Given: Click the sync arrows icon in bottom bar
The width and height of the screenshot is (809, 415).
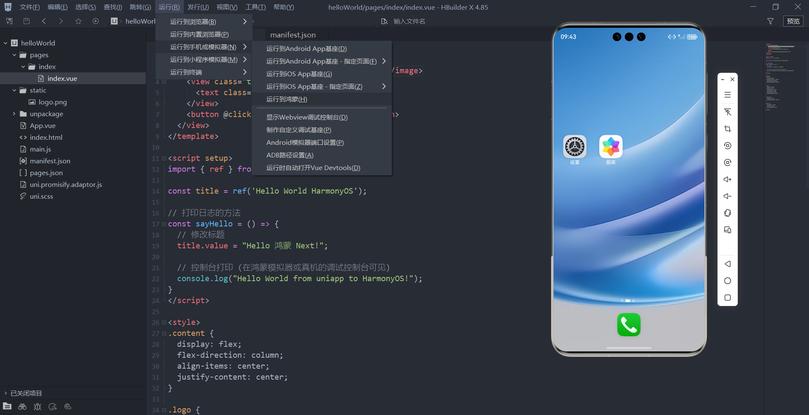Looking at the screenshot, I should click(x=53, y=406).
